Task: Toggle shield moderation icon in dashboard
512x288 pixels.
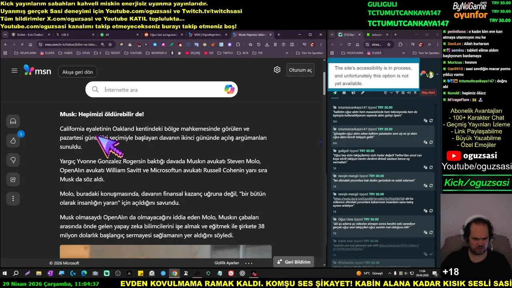Action: (x=386, y=93)
